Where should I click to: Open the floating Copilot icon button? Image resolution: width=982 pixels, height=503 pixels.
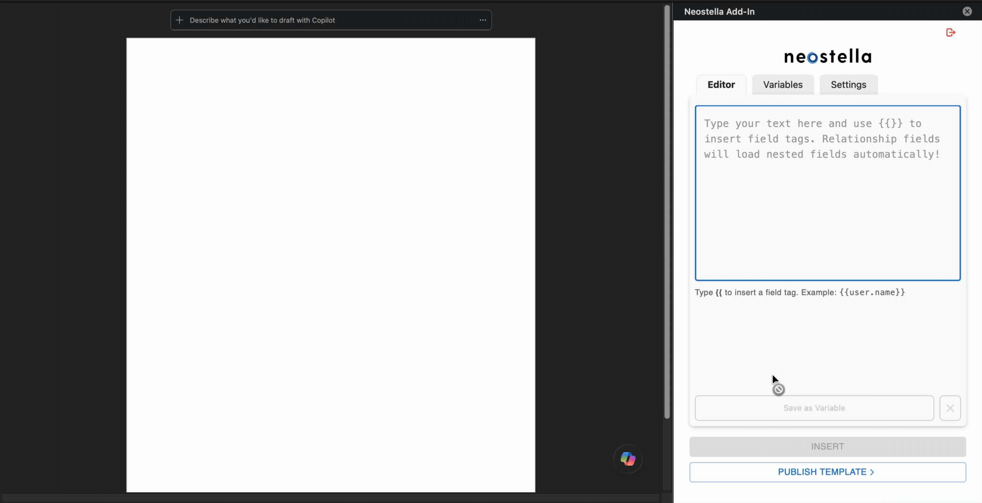click(x=628, y=459)
